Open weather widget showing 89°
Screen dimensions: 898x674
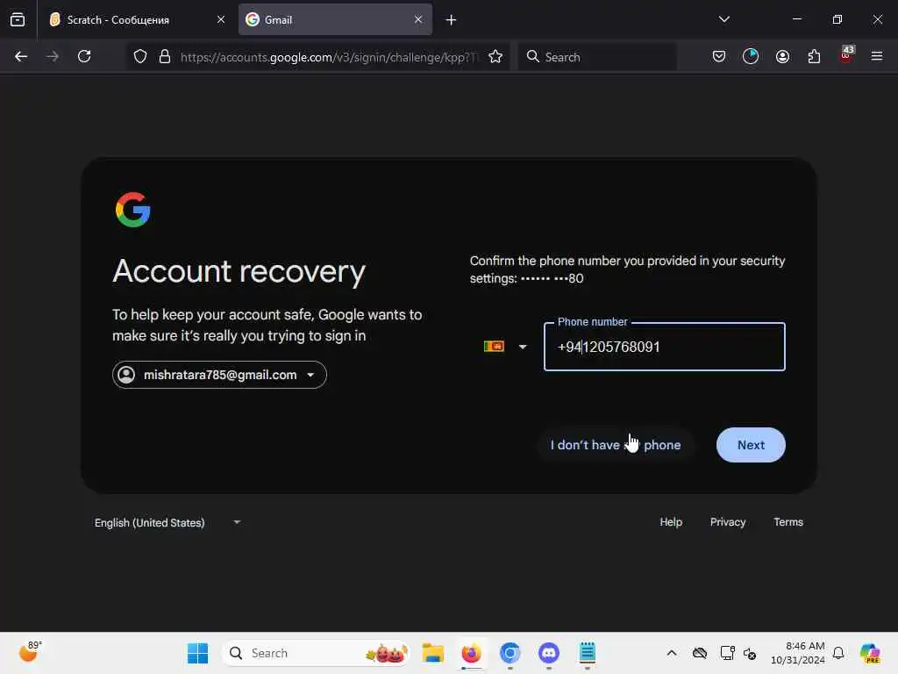click(x=30, y=652)
